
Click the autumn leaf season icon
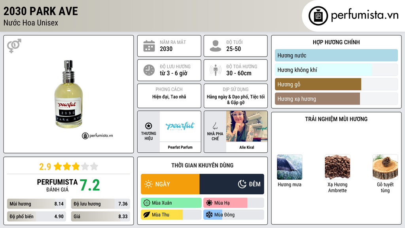coord(147,215)
